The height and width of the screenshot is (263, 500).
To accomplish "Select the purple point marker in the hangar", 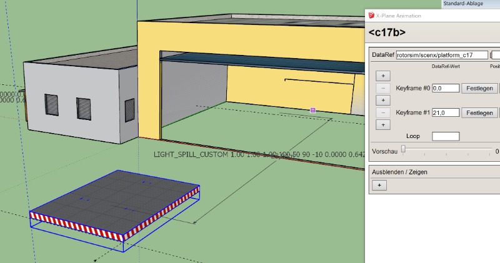I will [313, 110].
